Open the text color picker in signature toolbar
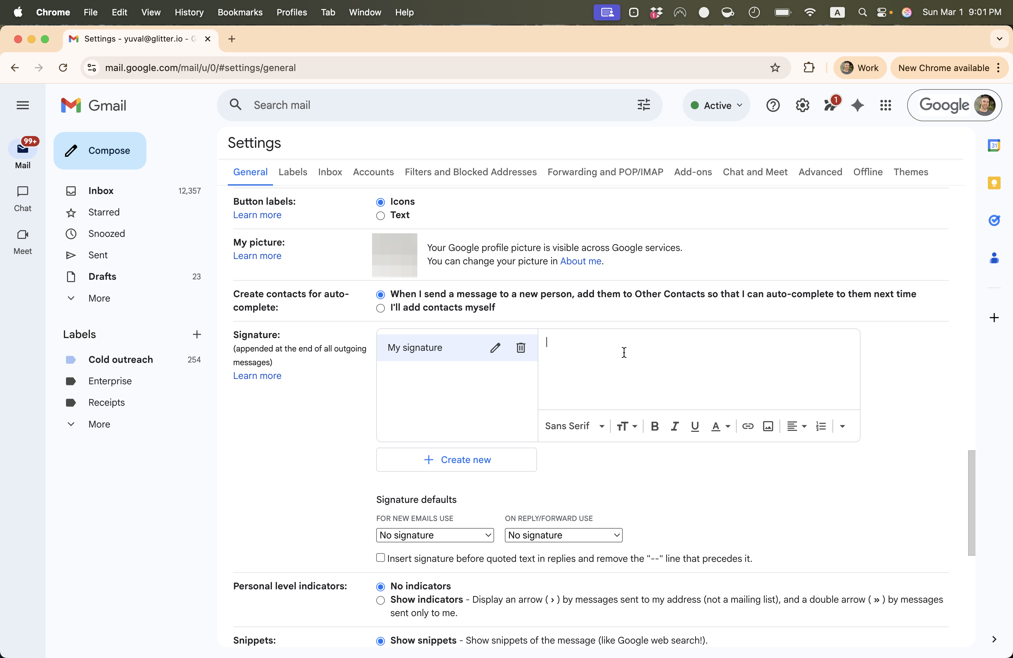1013x658 pixels. tap(720, 426)
